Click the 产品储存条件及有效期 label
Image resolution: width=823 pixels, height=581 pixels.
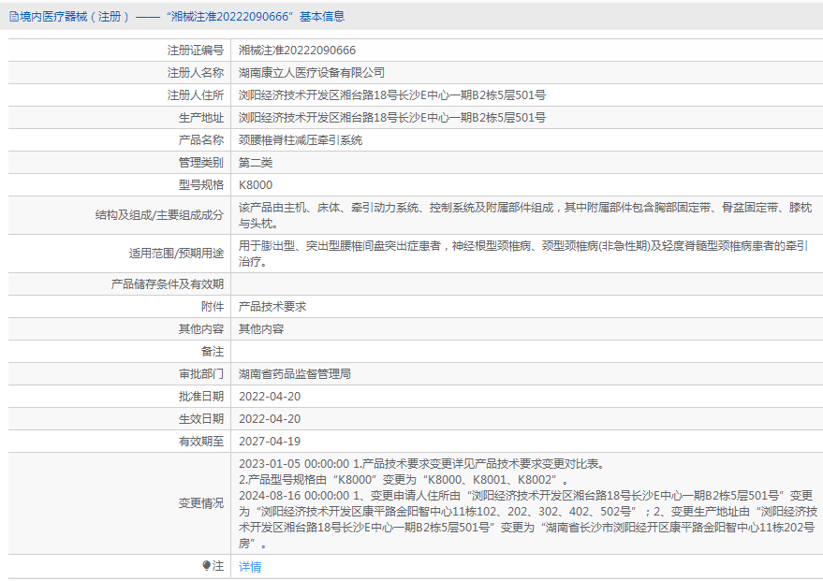pyautogui.click(x=168, y=284)
